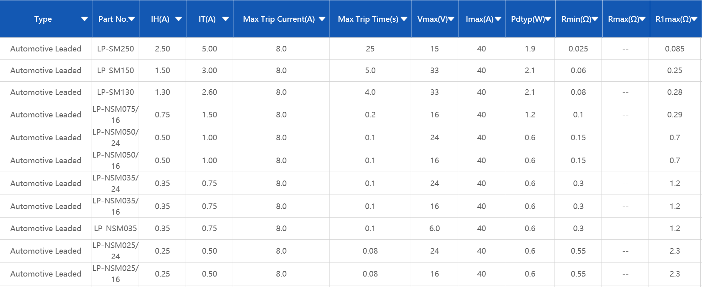
Task: Click the IT(A) header dropdown arrow
Action: pos(225,19)
